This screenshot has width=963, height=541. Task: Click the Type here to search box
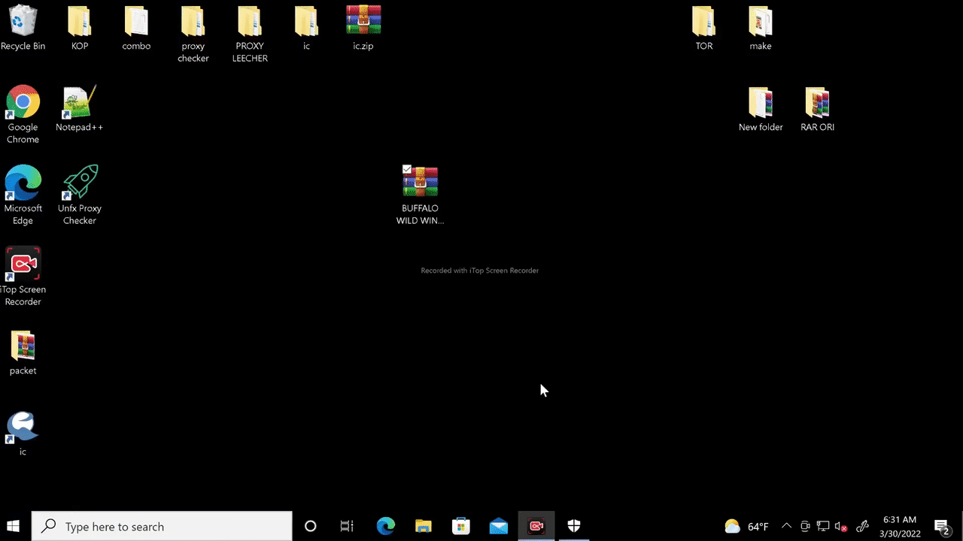162,526
